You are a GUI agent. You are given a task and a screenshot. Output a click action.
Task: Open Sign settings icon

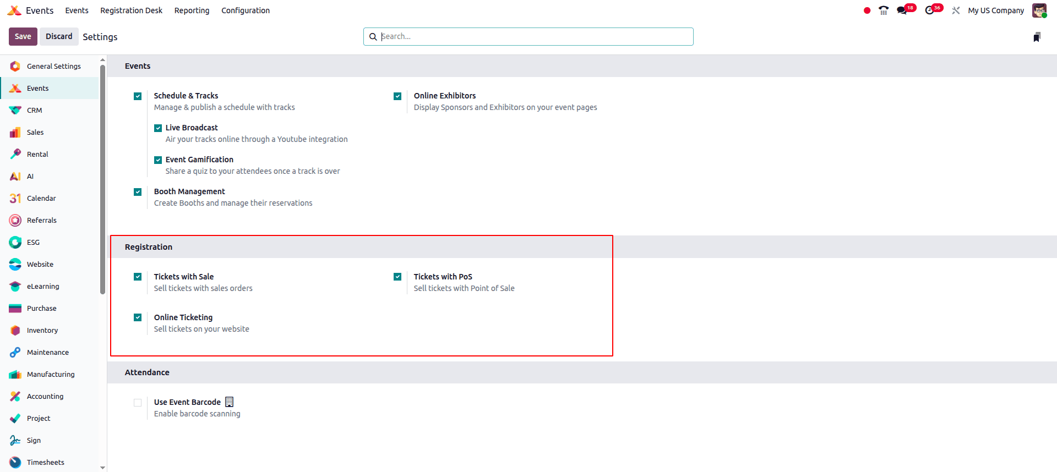(15, 440)
